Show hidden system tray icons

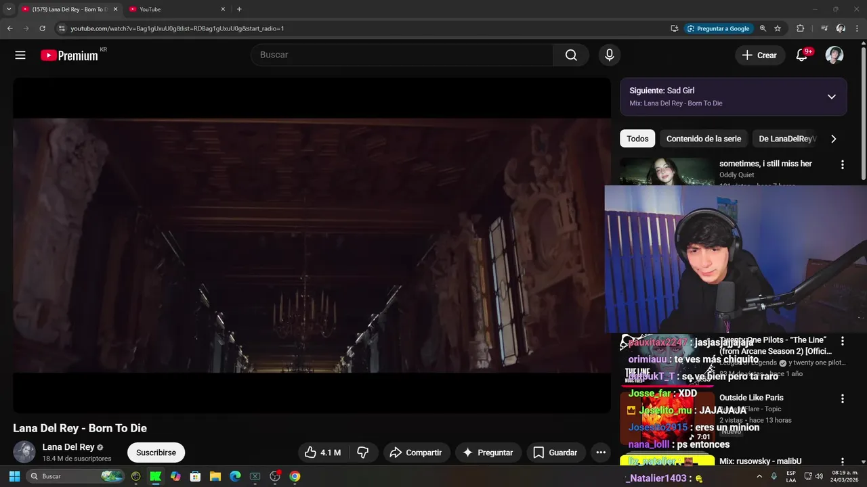point(759,476)
